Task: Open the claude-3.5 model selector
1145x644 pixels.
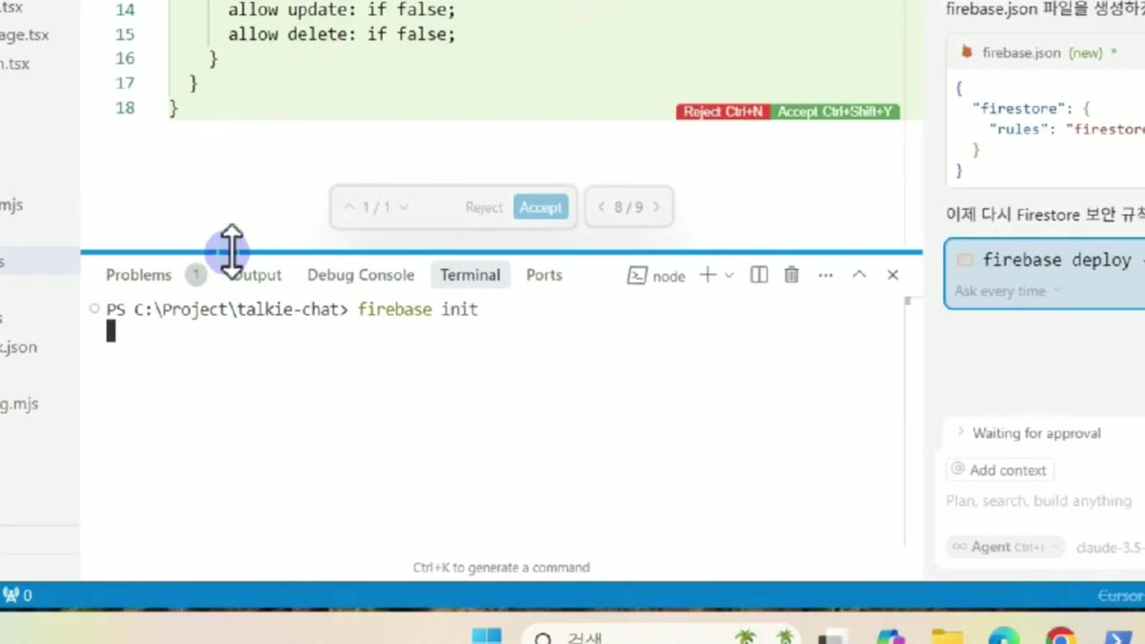Action: (1110, 548)
